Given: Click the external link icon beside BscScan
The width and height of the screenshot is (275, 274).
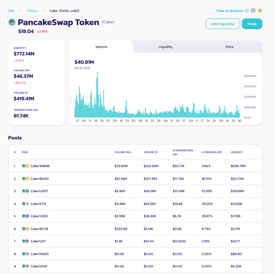Looking at the screenshot, I should (247, 11).
